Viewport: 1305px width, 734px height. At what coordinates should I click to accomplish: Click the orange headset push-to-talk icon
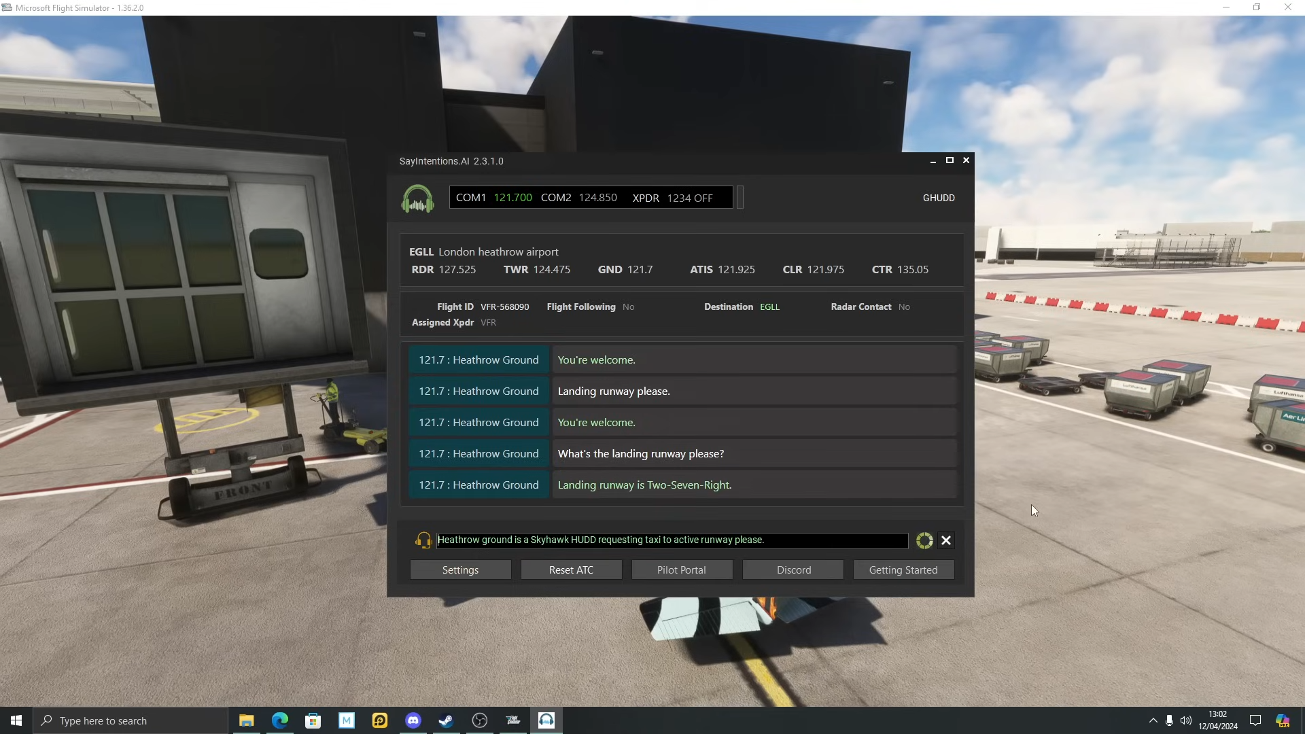[423, 540]
